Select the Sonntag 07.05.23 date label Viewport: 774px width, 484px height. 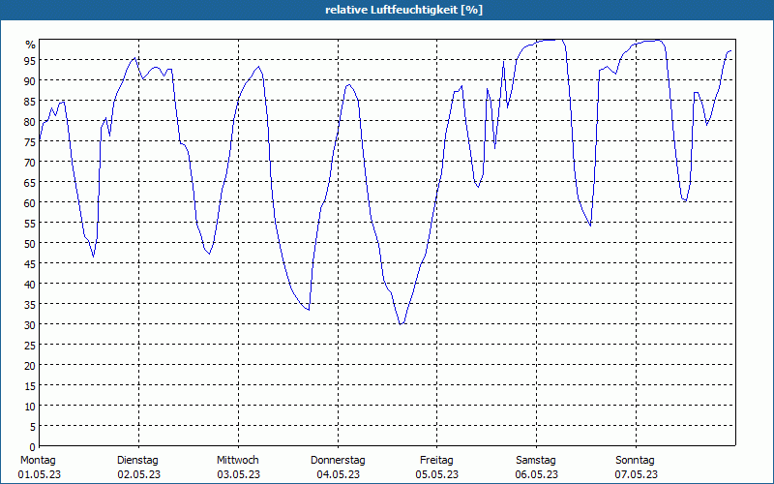pos(636,468)
